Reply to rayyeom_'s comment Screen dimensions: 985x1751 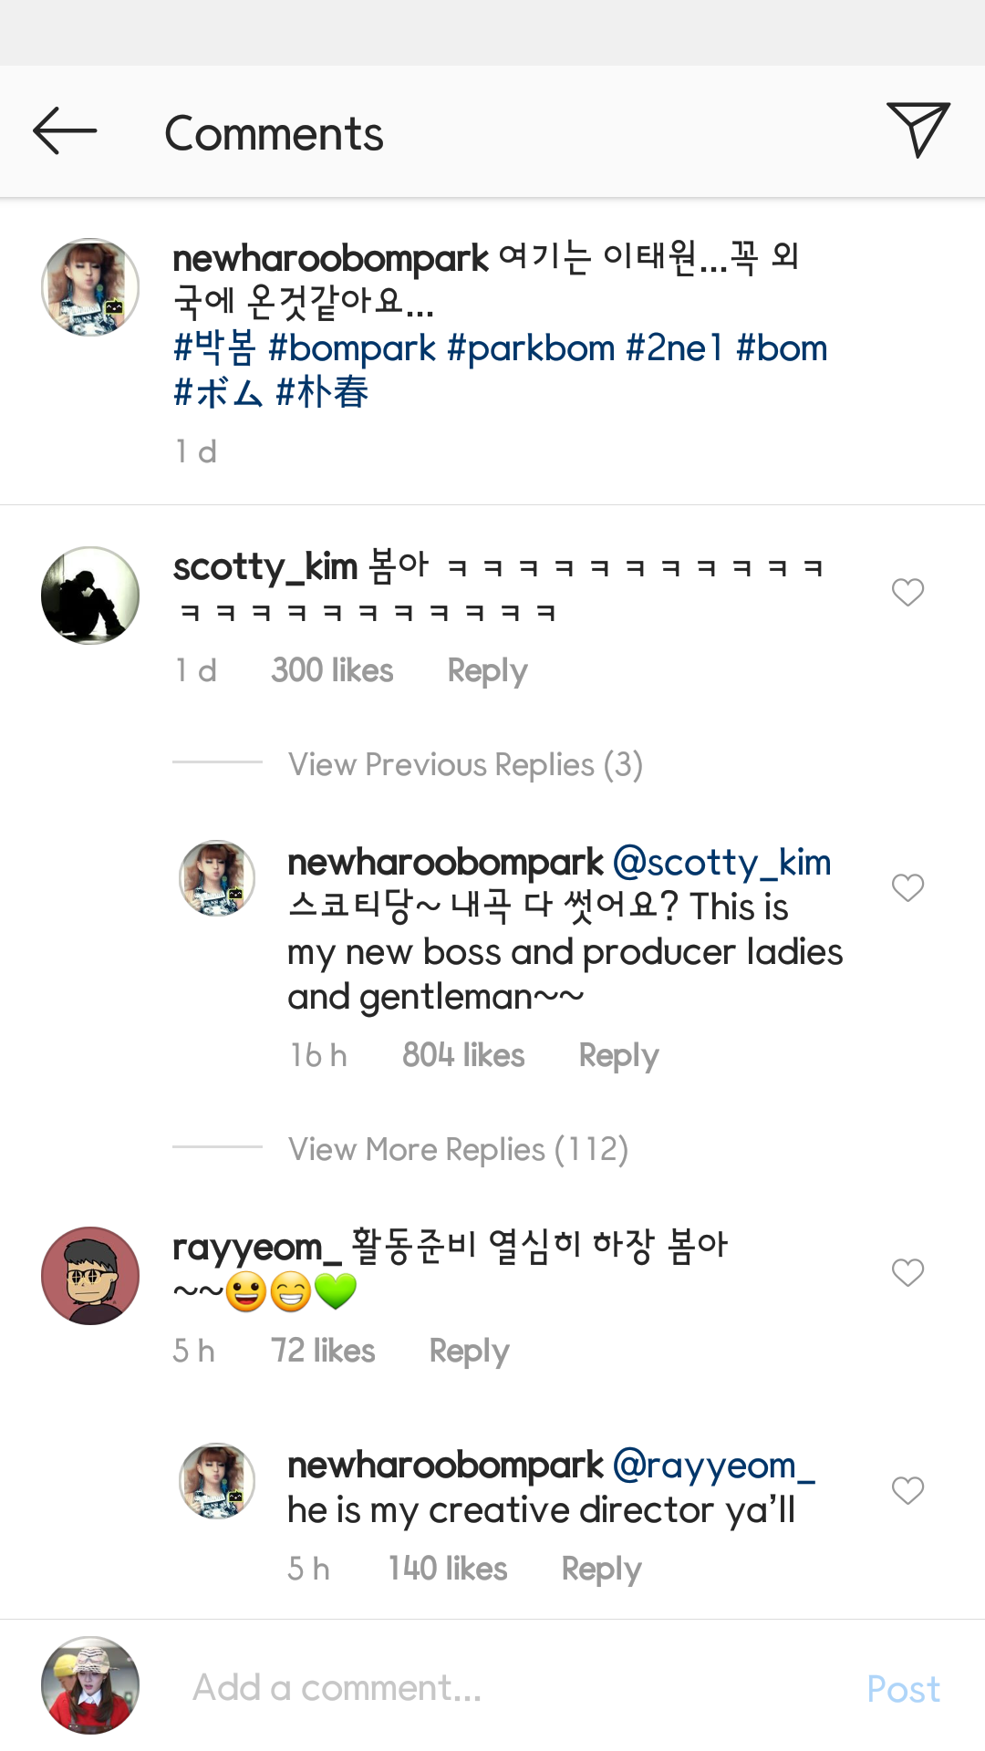pos(469,1352)
